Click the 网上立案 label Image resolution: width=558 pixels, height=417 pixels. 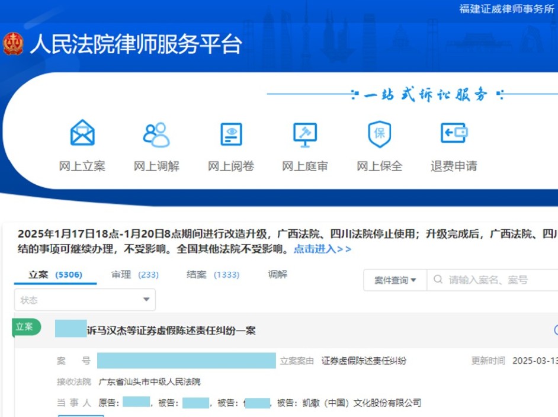click(x=82, y=166)
